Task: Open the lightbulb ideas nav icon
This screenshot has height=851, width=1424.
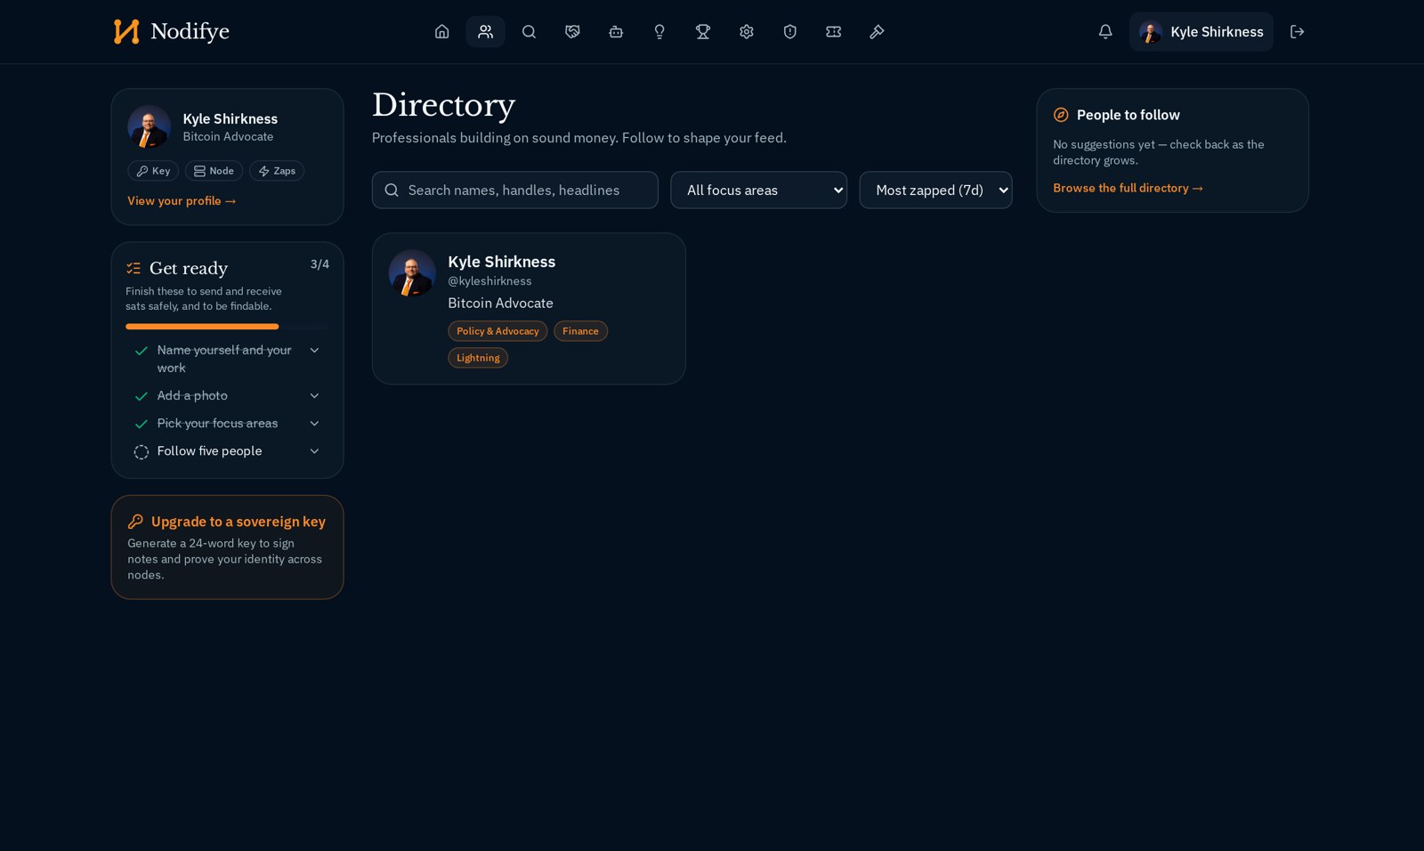Action: point(659,32)
